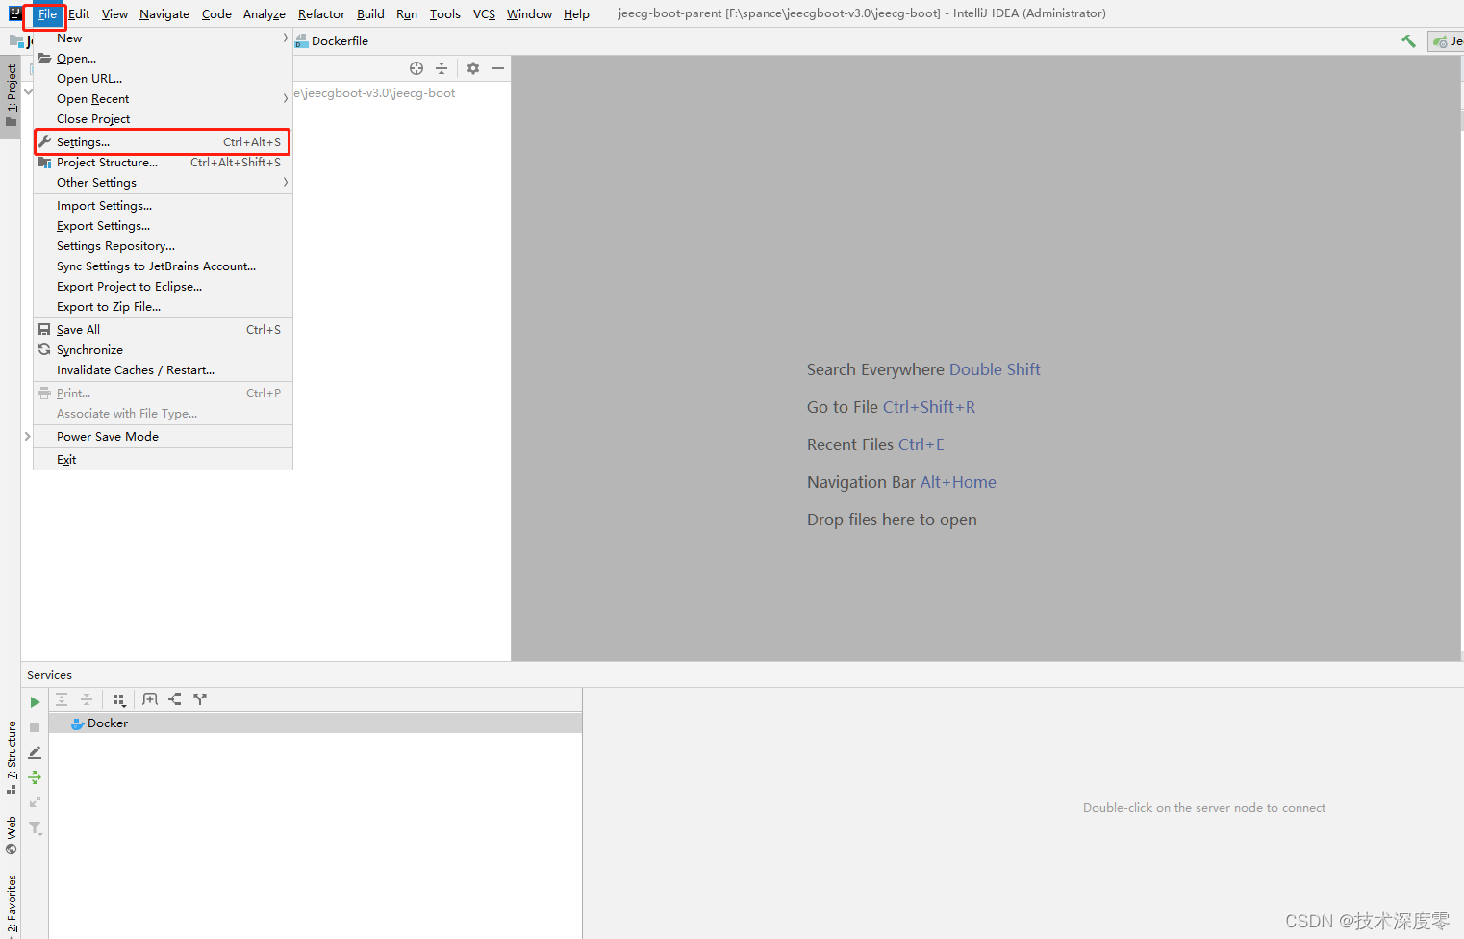Click the IntelliJ IDEA logo in title bar
This screenshot has width=1464, height=939.
click(15, 13)
